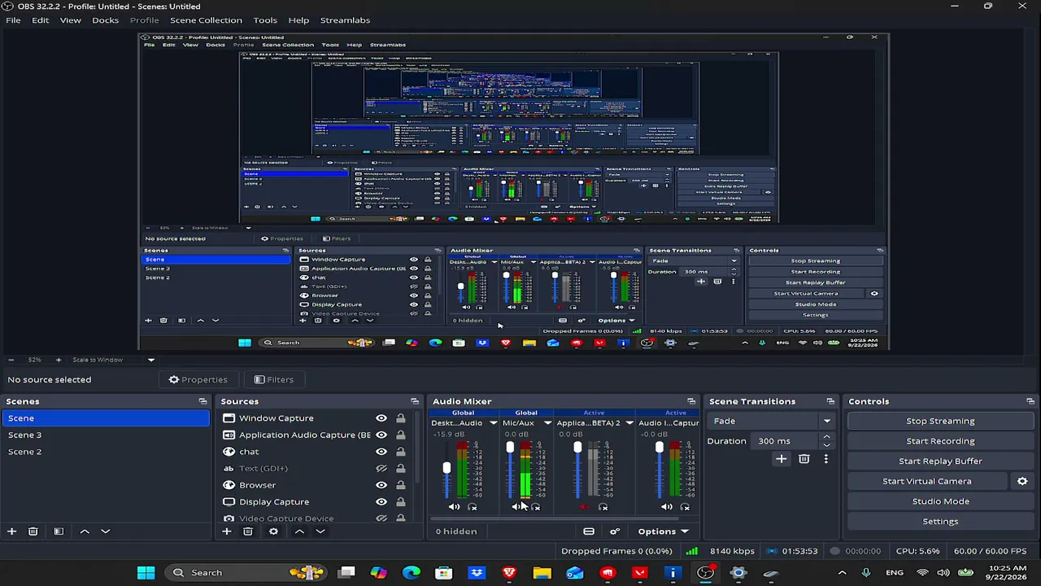Lock the Display Capture source
This screenshot has width=1041, height=586.
pos(400,501)
